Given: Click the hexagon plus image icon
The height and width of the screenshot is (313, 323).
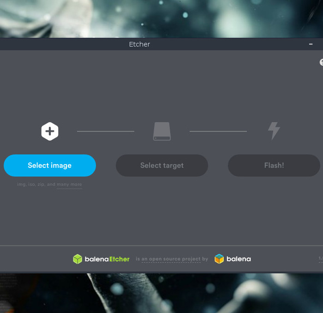Looking at the screenshot, I should (x=50, y=131).
